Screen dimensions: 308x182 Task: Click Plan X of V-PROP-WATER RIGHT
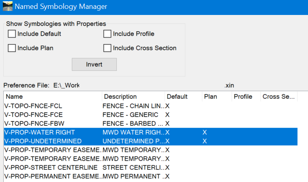pyautogui.click(x=205, y=132)
